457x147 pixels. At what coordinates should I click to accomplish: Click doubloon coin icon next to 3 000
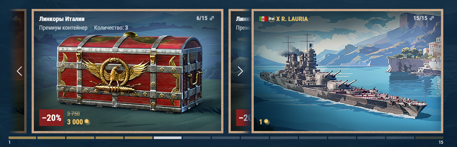pos(87,122)
